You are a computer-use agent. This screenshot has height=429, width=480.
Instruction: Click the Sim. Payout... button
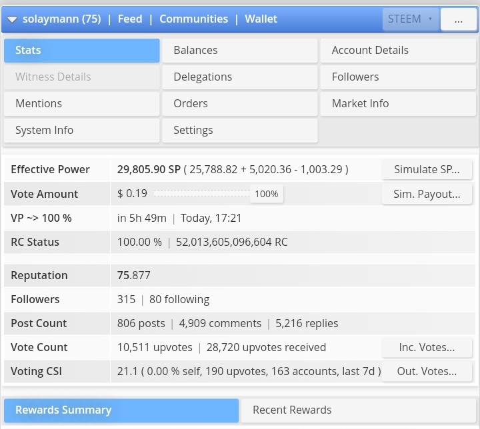(427, 194)
